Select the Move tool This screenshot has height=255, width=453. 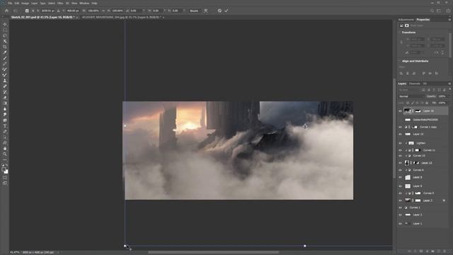[5, 24]
